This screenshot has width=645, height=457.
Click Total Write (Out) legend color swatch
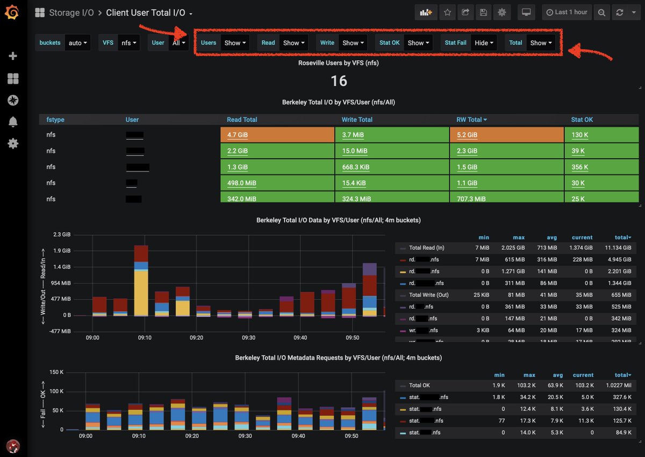[x=403, y=295]
